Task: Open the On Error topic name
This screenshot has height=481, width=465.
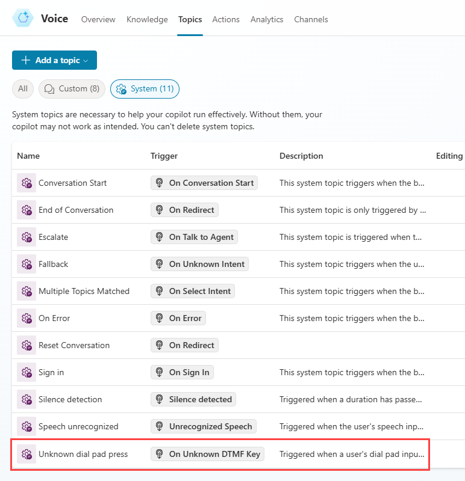Action: click(x=54, y=318)
